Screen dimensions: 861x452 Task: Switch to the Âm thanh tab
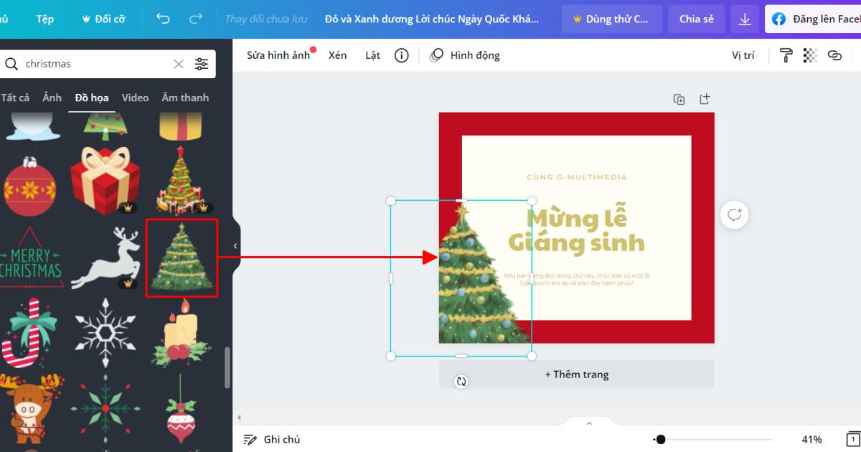(x=185, y=97)
